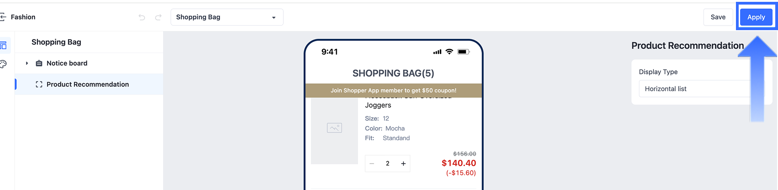Expand the Notice board tree arrow
This screenshot has height=190, width=778.
click(x=27, y=63)
